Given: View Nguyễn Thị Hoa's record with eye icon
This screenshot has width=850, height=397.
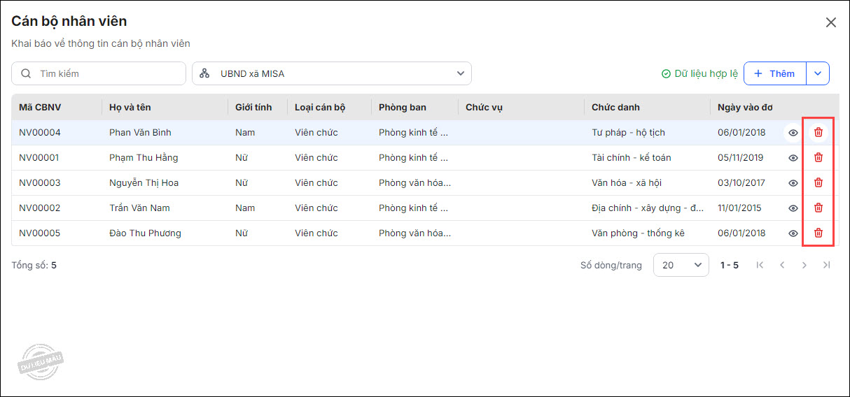Looking at the screenshot, I should coord(793,183).
